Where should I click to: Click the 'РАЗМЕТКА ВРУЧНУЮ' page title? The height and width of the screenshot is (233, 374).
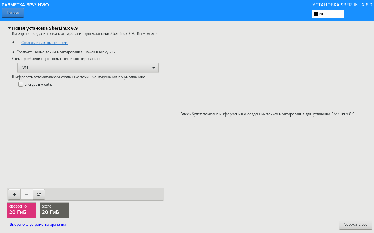tap(25, 5)
